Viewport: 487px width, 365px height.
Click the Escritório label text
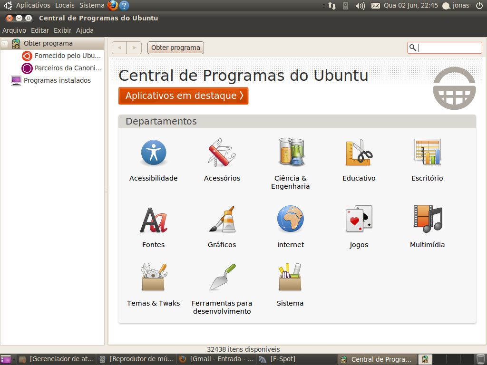427,178
